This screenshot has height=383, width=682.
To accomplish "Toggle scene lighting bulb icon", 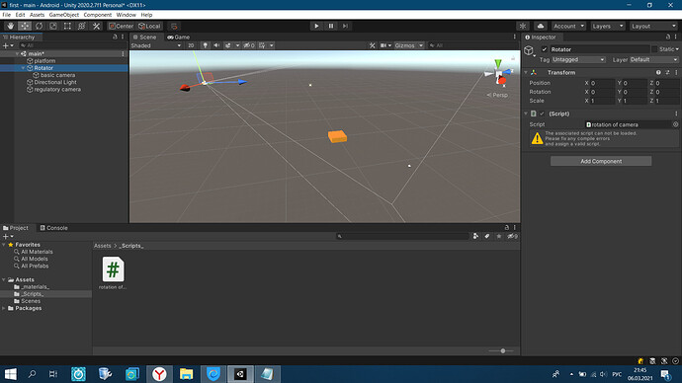I will pos(205,45).
